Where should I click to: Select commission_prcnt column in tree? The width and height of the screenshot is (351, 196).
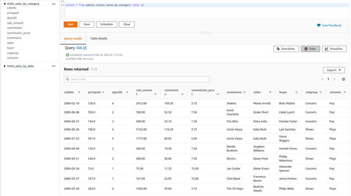click(x=18, y=33)
